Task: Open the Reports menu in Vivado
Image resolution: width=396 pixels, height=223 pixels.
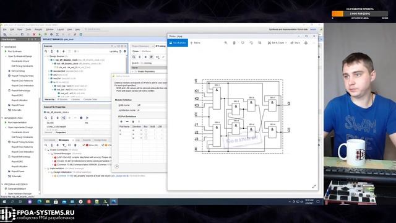Action: click(38, 29)
